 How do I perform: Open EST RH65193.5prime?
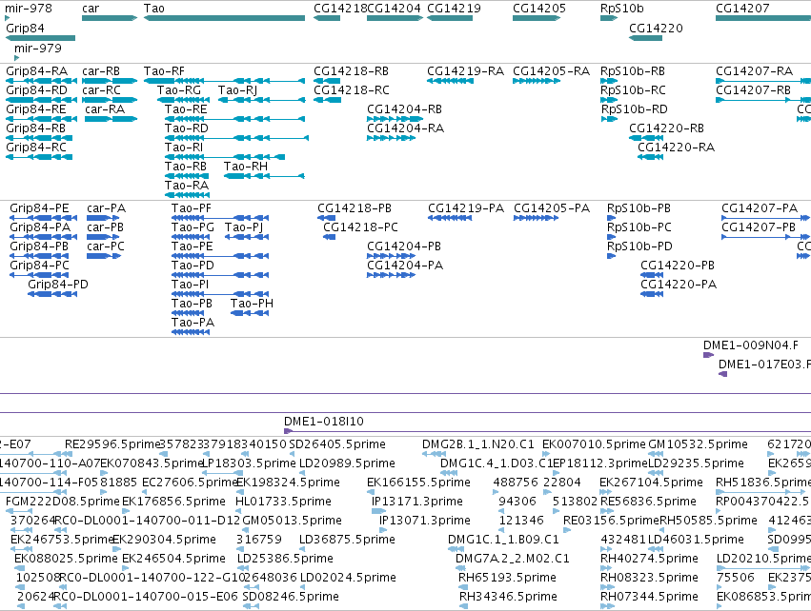point(463,586)
